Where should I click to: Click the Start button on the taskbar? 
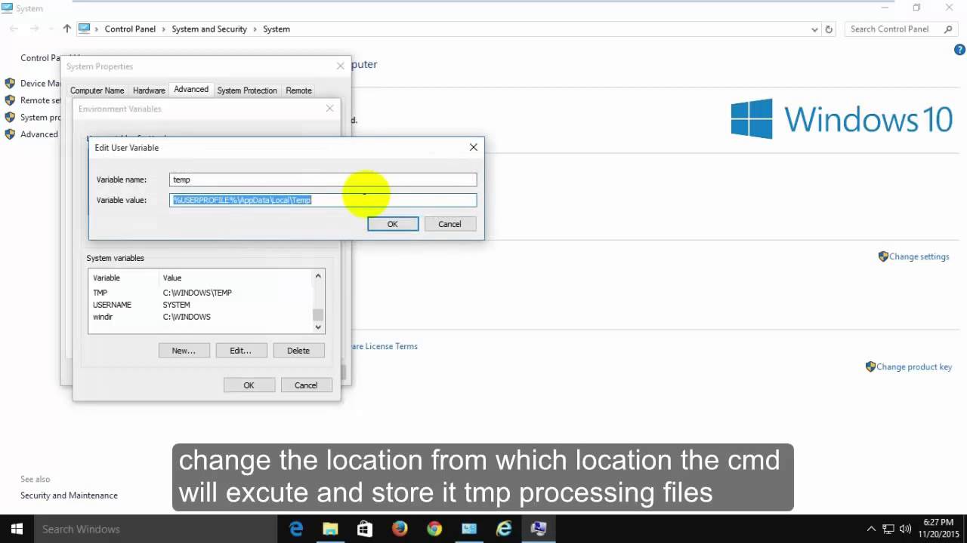tap(17, 529)
